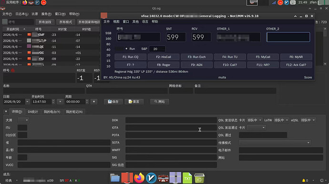Check the network signal indicator in the system tray
Image resolution: width=329 pixels, height=184 pixels.
[274, 2]
